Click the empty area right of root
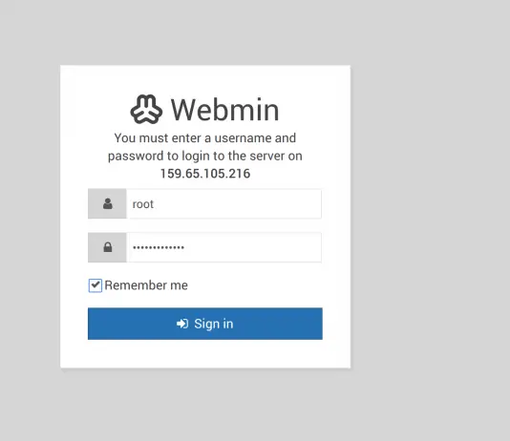Image resolution: width=510 pixels, height=441 pixels. point(238,203)
